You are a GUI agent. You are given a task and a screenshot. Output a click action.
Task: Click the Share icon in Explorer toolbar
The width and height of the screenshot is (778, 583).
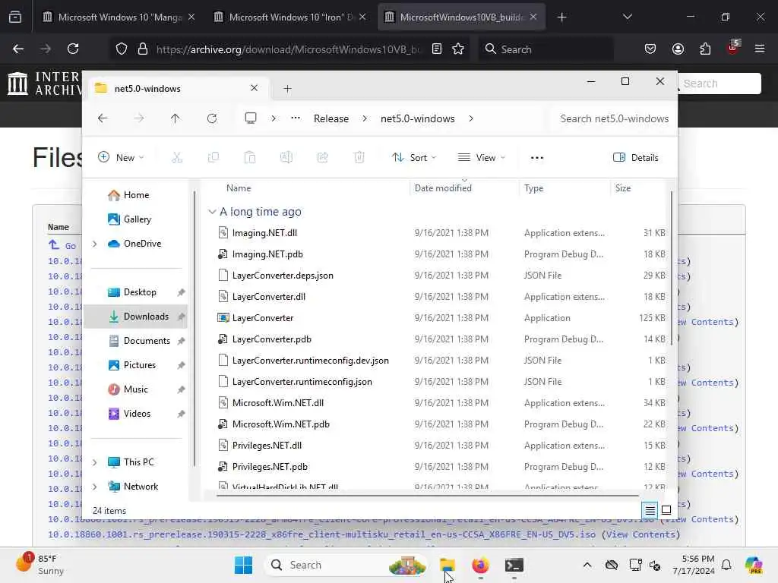tap(322, 158)
